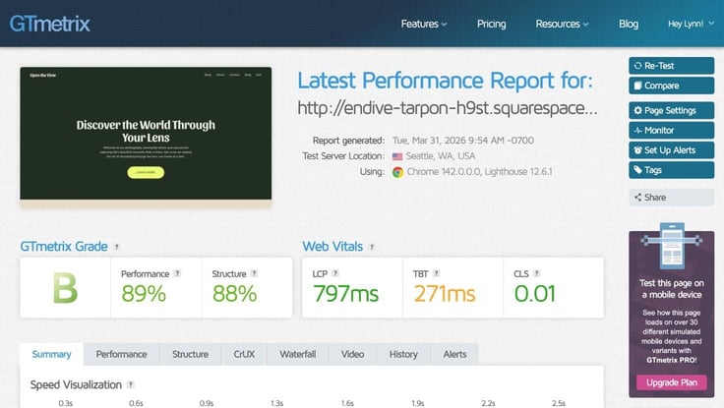Screen dimensions: 724x408
Task: Click the 797ms LCP value
Action: pyautogui.click(x=346, y=294)
